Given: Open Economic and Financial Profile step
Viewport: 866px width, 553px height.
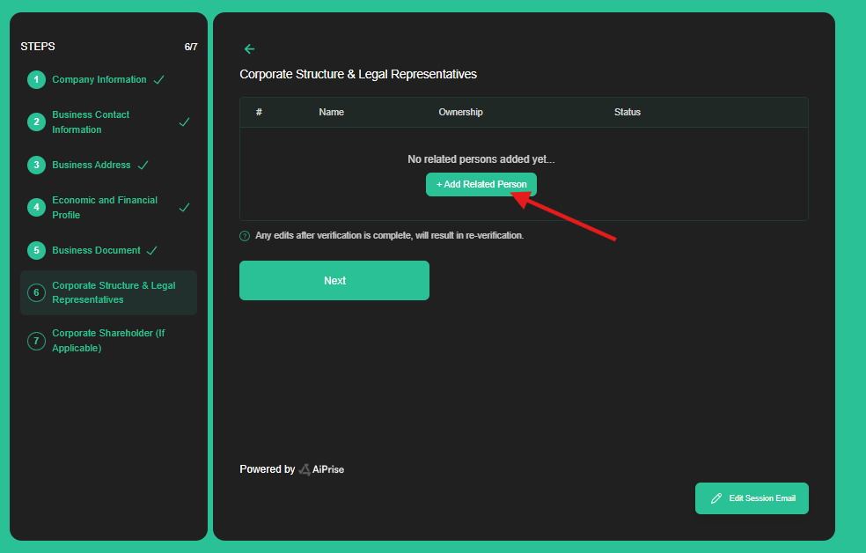Looking at the screenshot, I should (x=105, y=207).
